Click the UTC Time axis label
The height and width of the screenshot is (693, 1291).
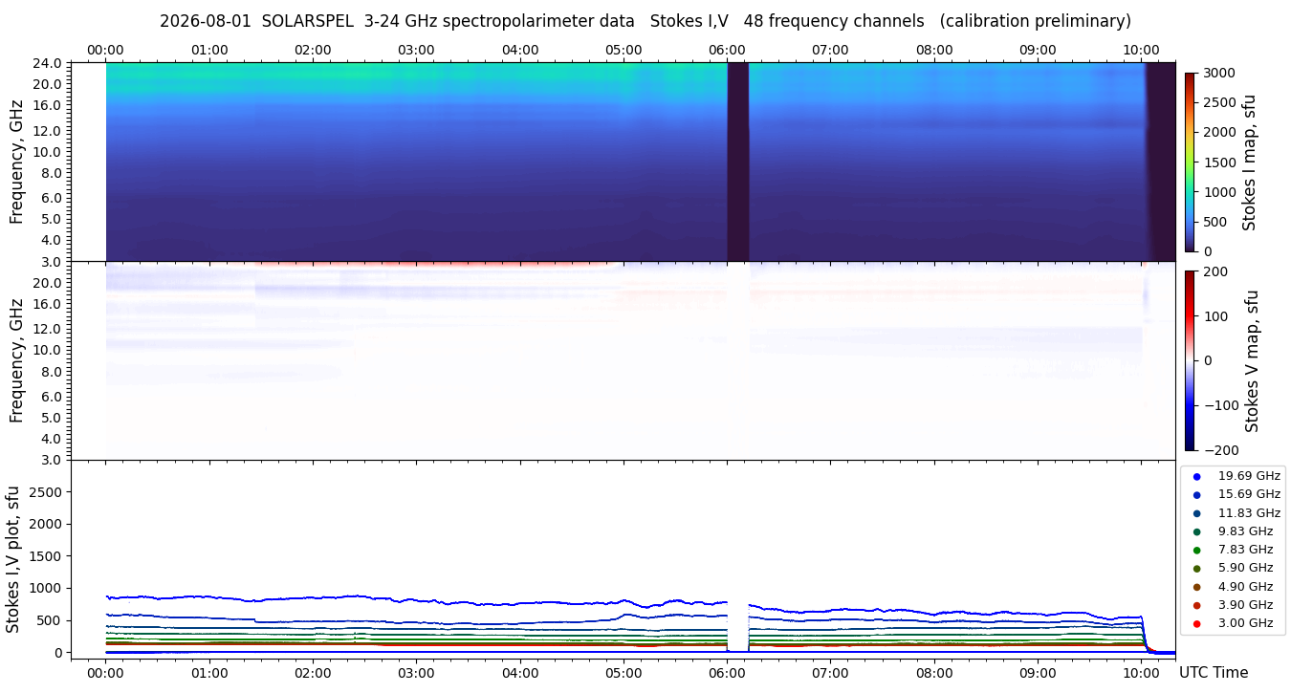click(1214, 673)
